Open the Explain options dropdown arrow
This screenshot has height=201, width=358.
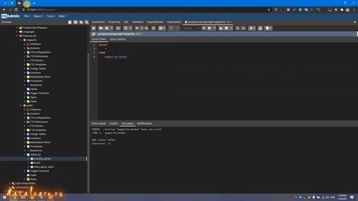[x=231, y=28]
